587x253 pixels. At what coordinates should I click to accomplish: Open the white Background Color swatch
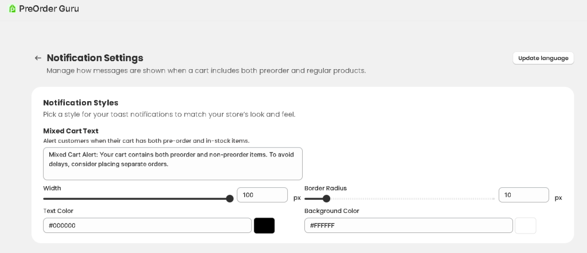click(x=526, y=226)
